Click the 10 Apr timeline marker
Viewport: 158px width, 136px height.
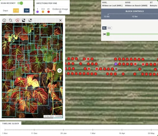[122, 133]
